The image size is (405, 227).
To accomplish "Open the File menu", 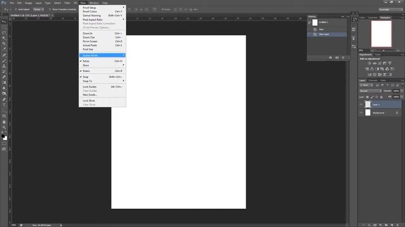I will (11, 3).
